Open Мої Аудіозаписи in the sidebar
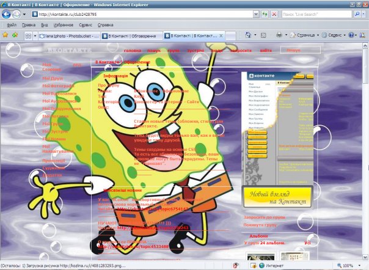 coord(59,101)
